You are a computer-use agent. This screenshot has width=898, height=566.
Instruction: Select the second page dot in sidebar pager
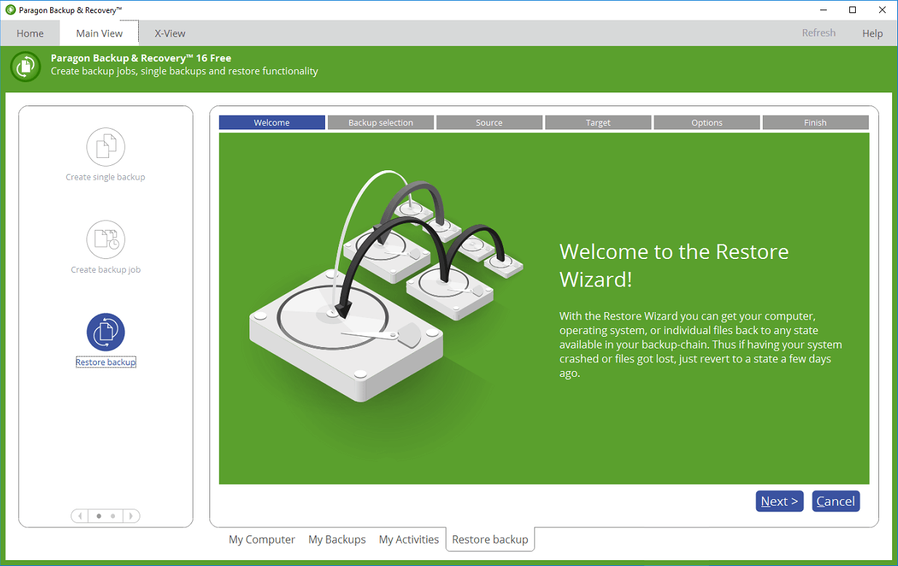tap(113, 516)
